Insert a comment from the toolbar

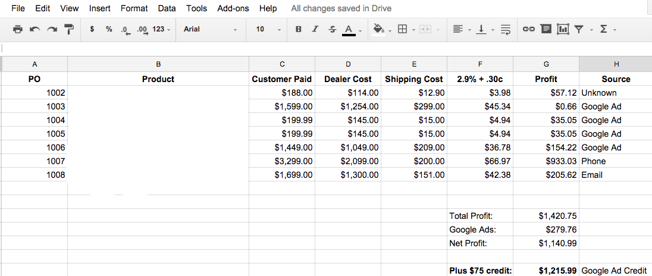point(546,29)
